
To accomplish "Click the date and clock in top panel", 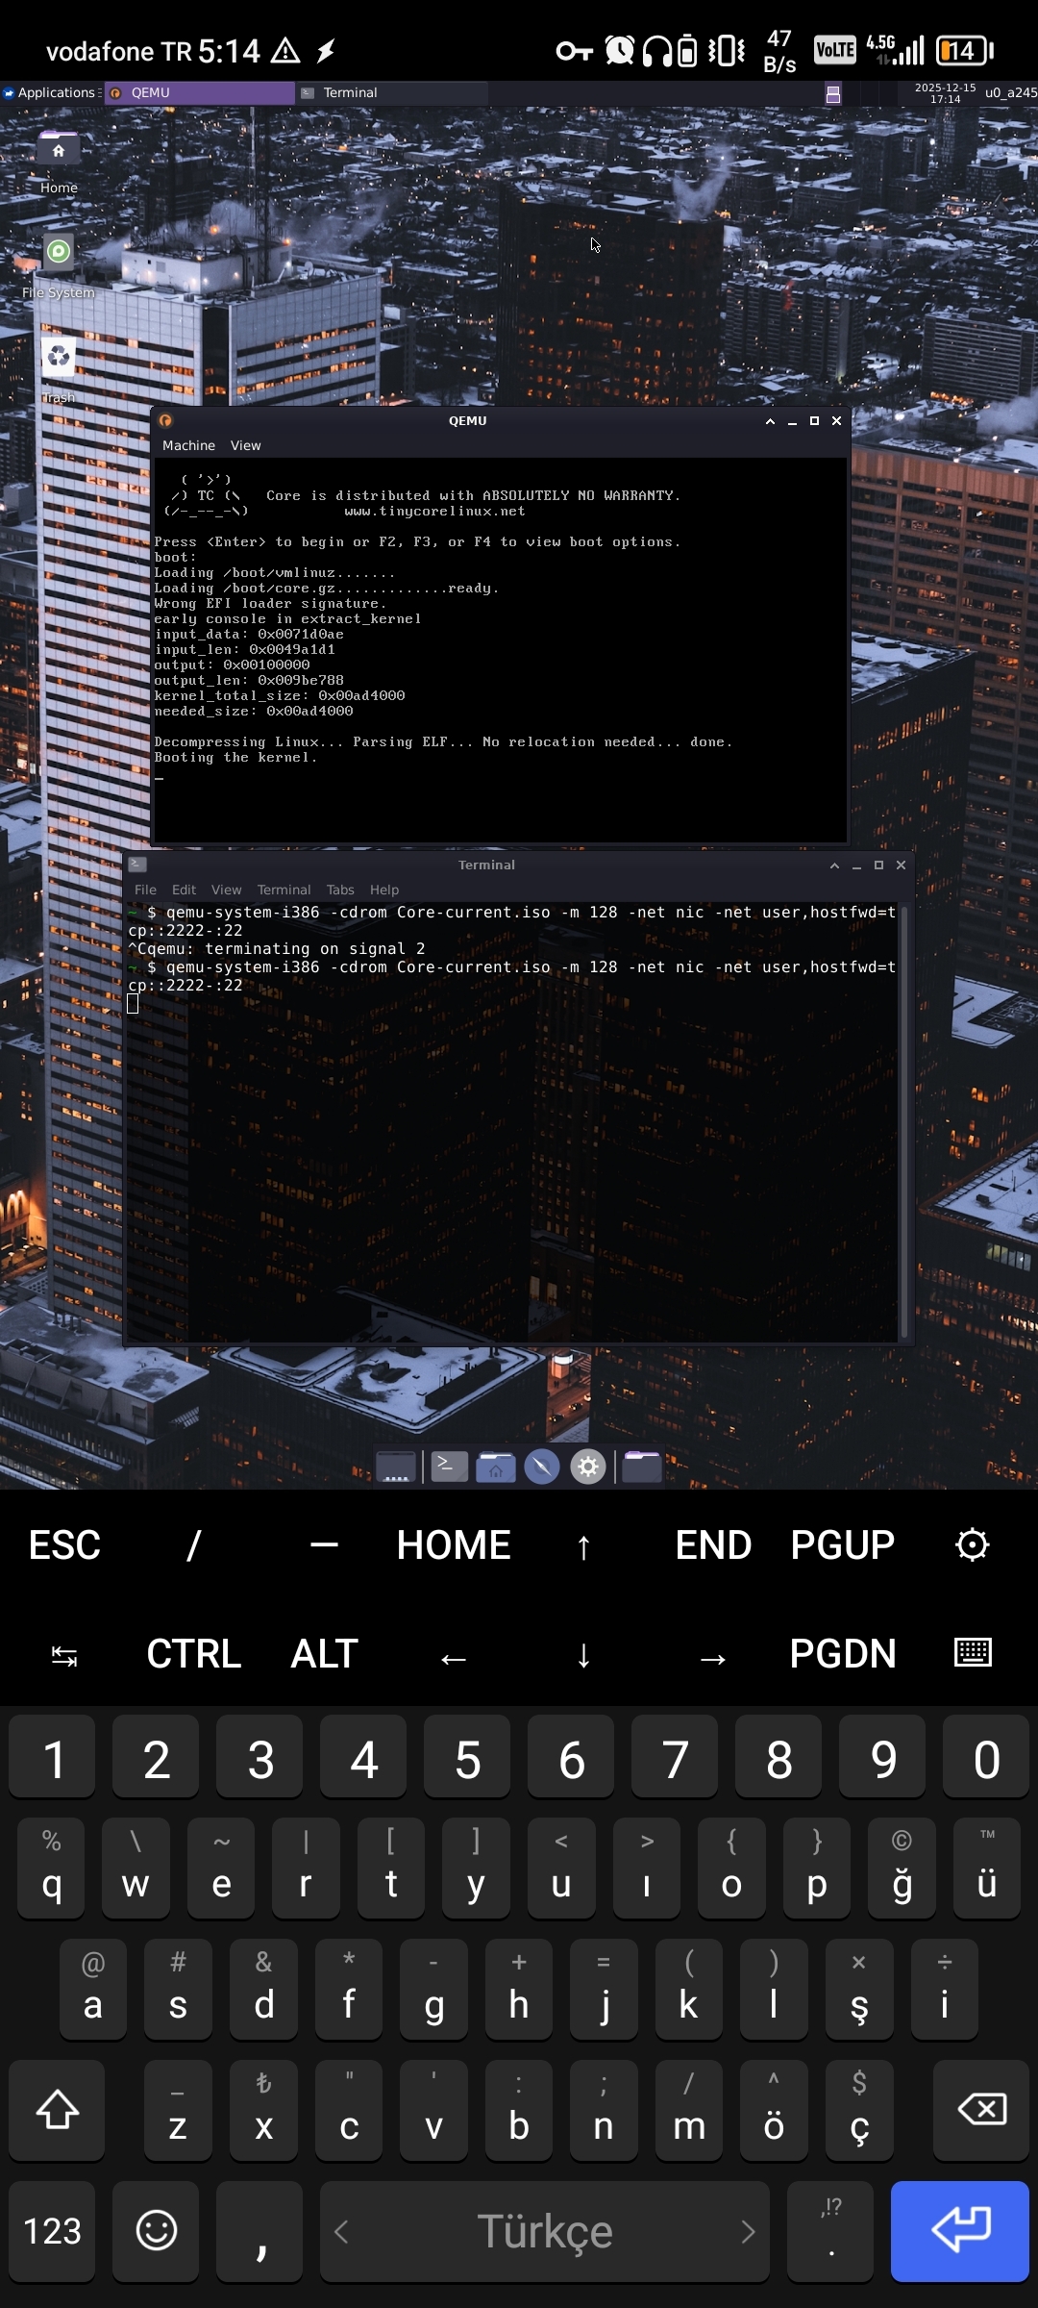I will coord(946,93).
